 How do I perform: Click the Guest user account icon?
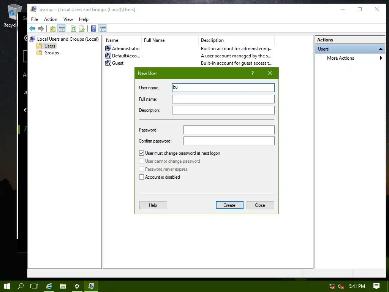point(108,63)
